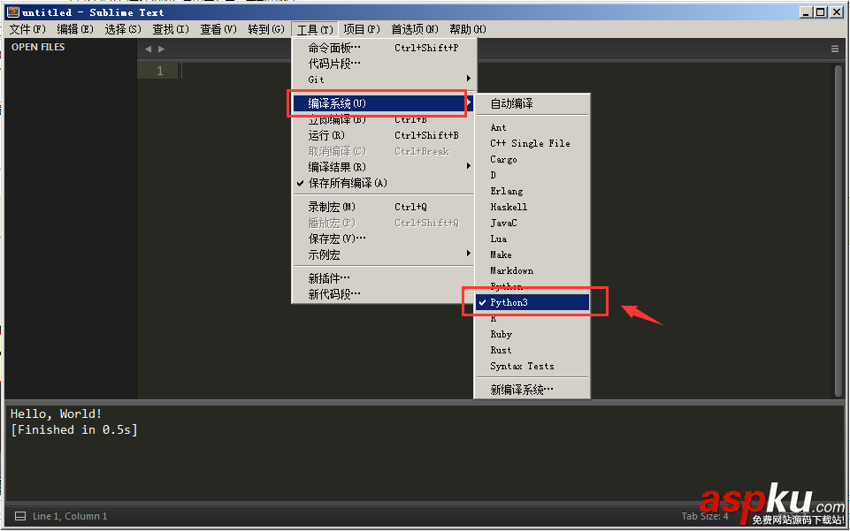Expand the 编译系统(U) submenu
This screenshot has height=531, width=850.
pyautogui.click(x=383, y=102)
